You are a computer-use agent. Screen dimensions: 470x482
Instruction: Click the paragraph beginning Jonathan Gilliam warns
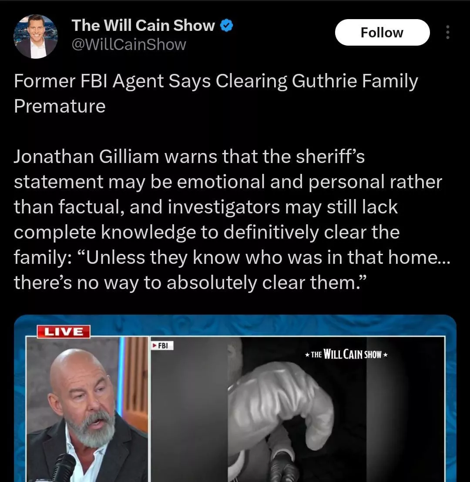click(232, 219)
